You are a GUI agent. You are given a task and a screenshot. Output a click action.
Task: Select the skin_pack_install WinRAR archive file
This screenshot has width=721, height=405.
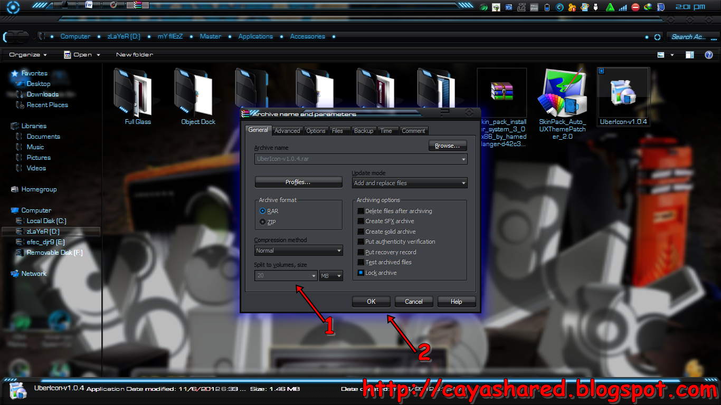coord(502,108)
